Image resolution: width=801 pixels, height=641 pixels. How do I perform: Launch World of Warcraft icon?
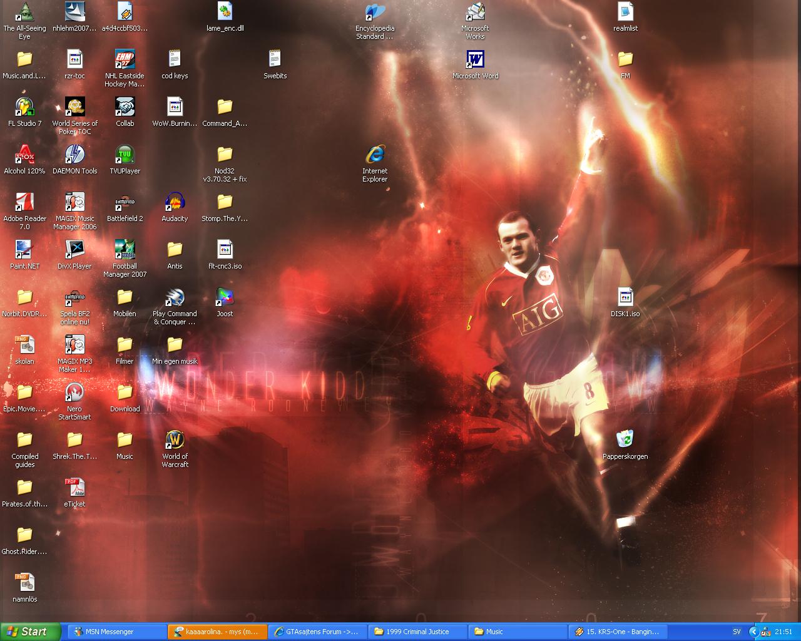[175, 441]
